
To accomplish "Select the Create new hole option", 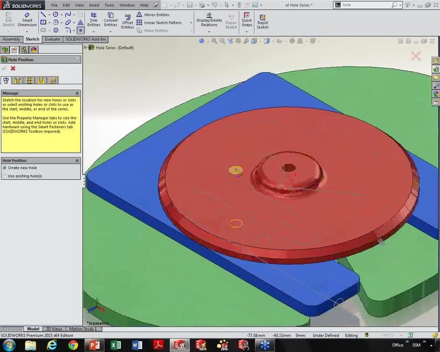I will [5, 168].
